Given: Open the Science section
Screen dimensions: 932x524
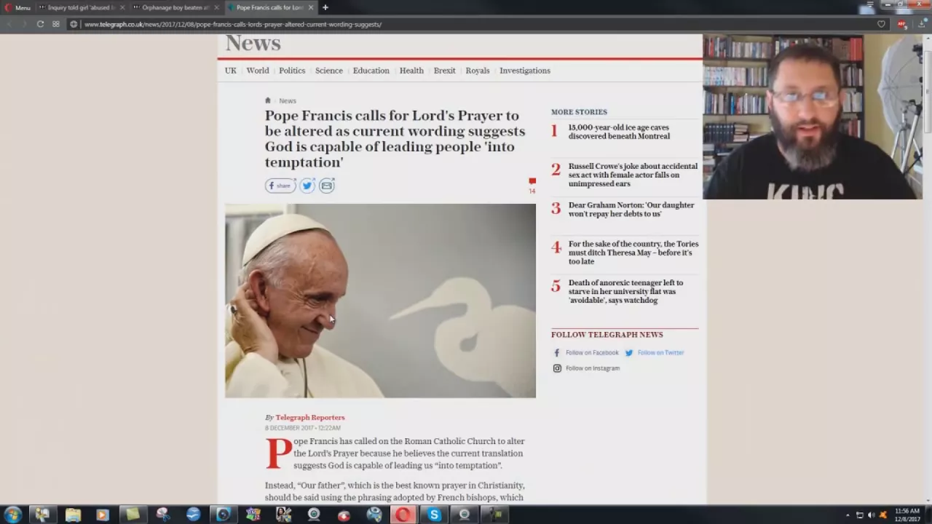Looking at the screenshot, I should 329,71.
